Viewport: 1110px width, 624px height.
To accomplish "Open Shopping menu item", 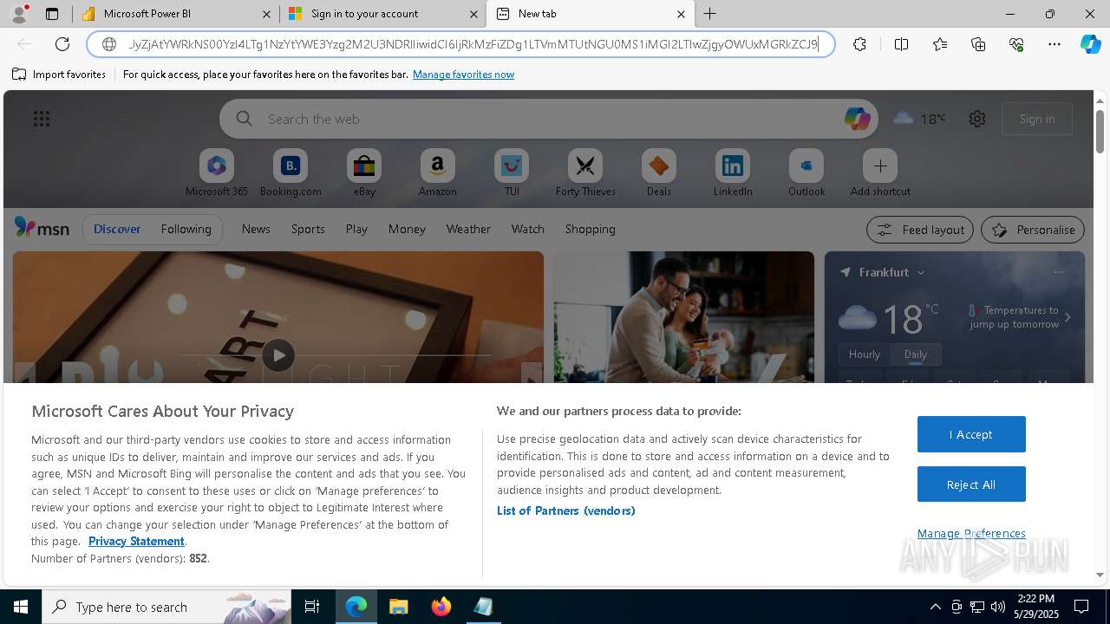I will [591, 229].
